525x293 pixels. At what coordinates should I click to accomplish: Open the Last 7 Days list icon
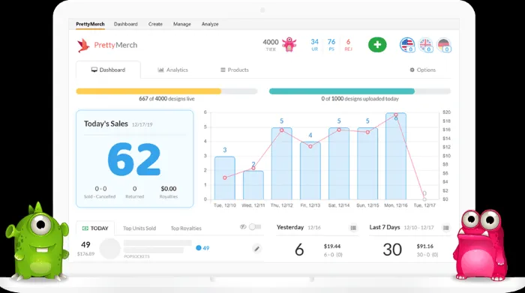tap(446, 228)
